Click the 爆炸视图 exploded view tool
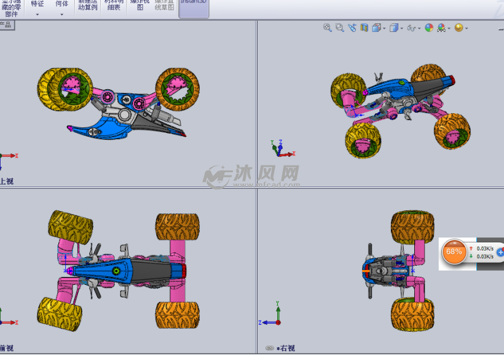Viewport: 504px width, 355px height. click(x=140, y=5)
